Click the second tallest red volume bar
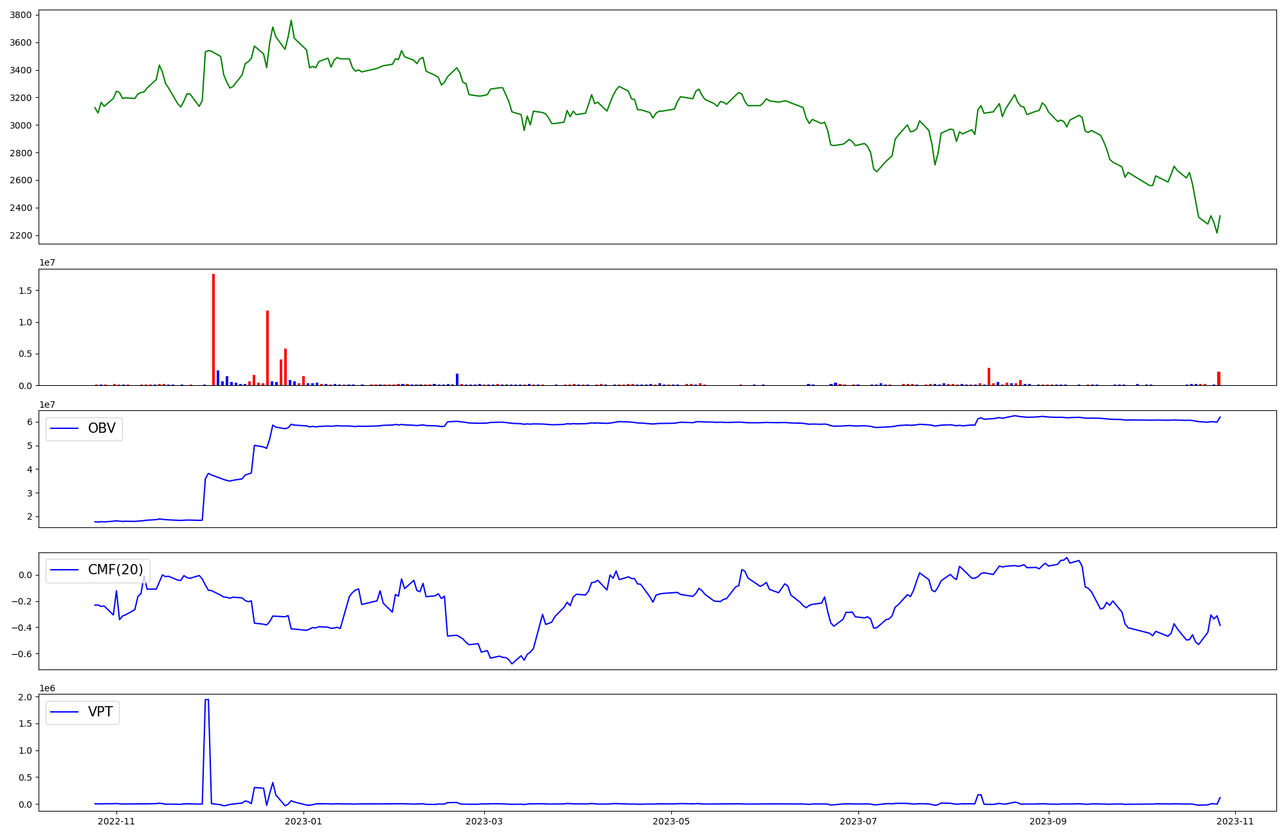1286x836 pixels. pyautogui.click(x=267, y=347)
